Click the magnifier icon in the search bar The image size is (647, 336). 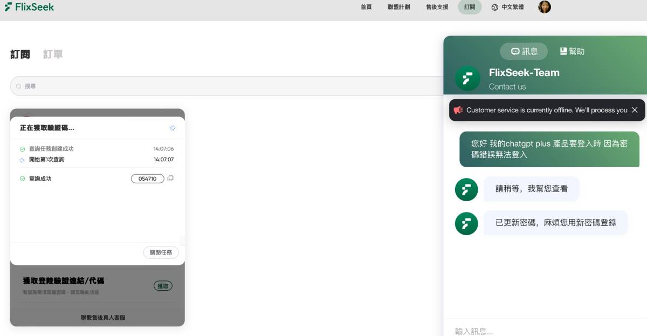(18, 86)
